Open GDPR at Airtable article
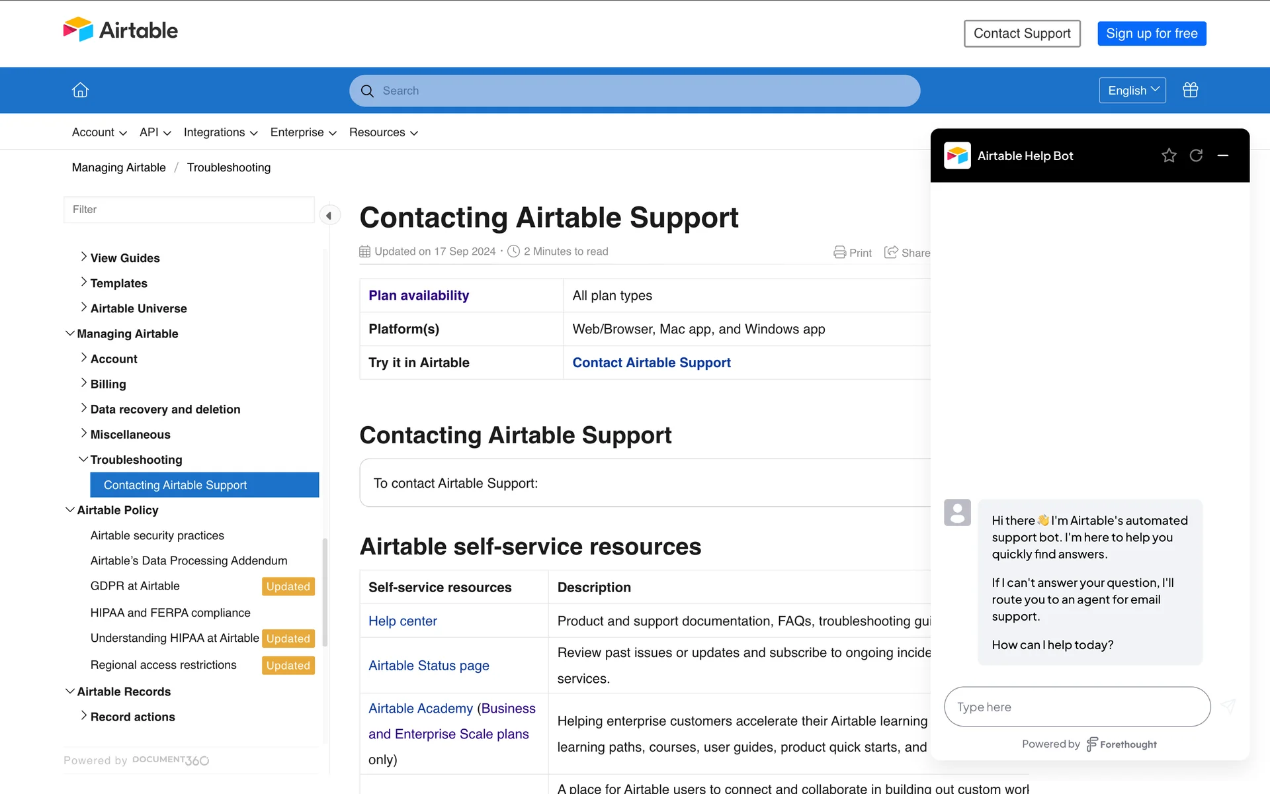The height and width of the screenshot is (794, 1270). point(135,586)
